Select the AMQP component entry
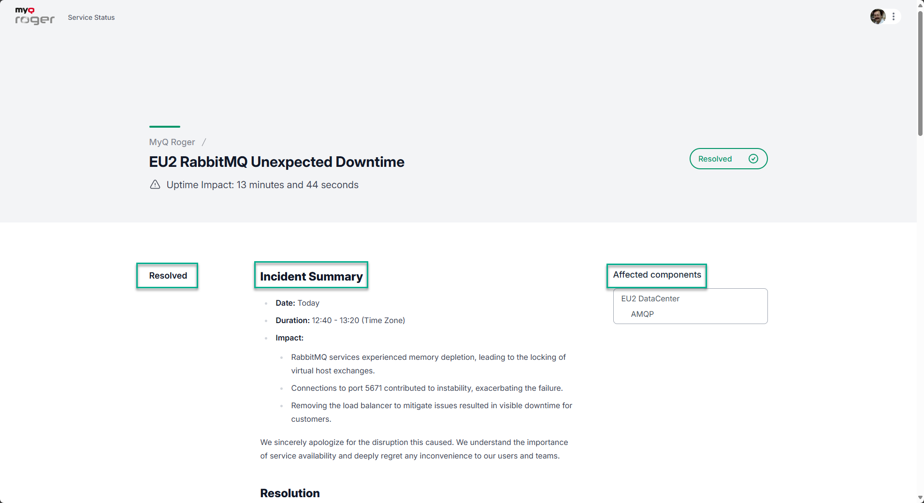 tap(642, 314)
